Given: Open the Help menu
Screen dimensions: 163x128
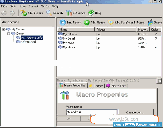Looking at the screenshot, I should tap(55, 6).
